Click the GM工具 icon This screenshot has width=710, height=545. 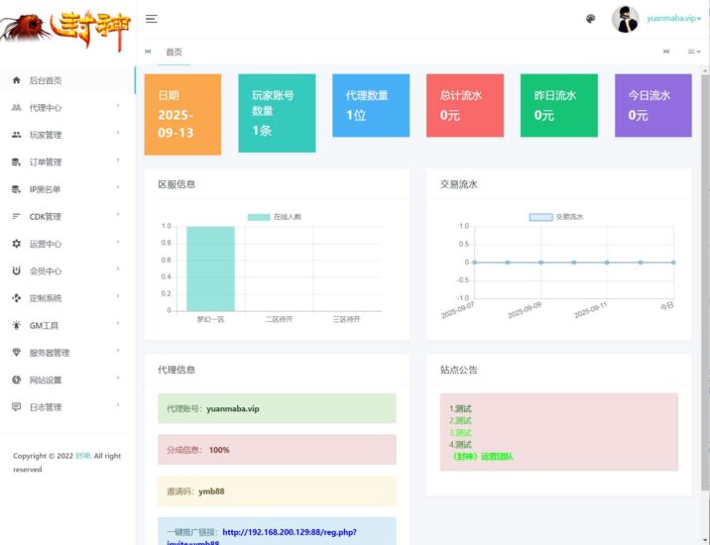(x=16, y=325)
